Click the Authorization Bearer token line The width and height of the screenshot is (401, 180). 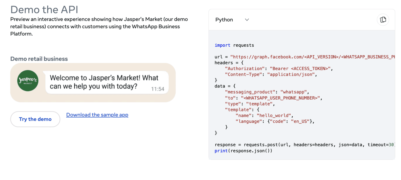[x=279, y=68]
